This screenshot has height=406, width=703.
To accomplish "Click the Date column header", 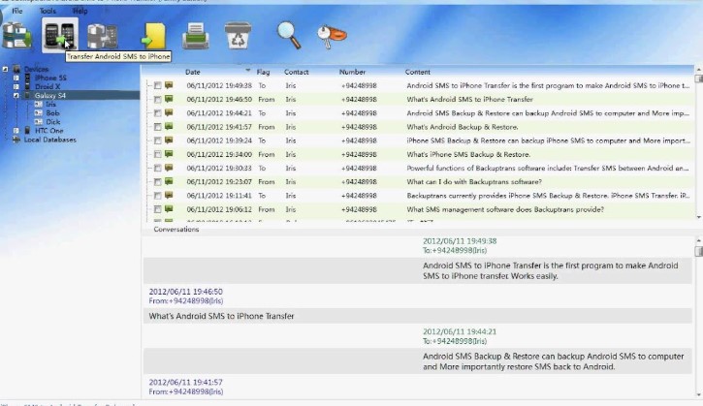I will [x=193, y=72].
